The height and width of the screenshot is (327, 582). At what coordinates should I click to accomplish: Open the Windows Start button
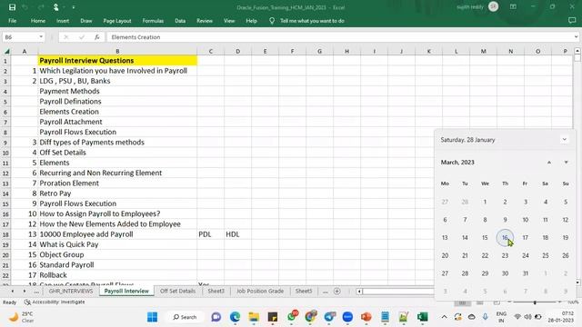[x=152, y=317]
